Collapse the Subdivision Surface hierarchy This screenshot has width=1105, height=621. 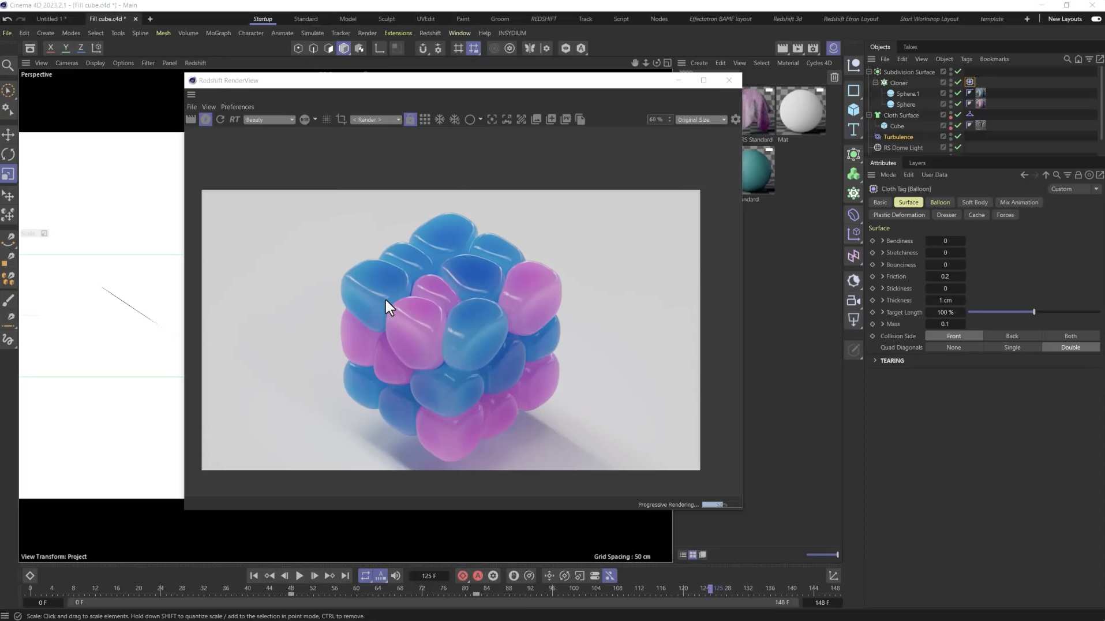click(x=869, y=72)
